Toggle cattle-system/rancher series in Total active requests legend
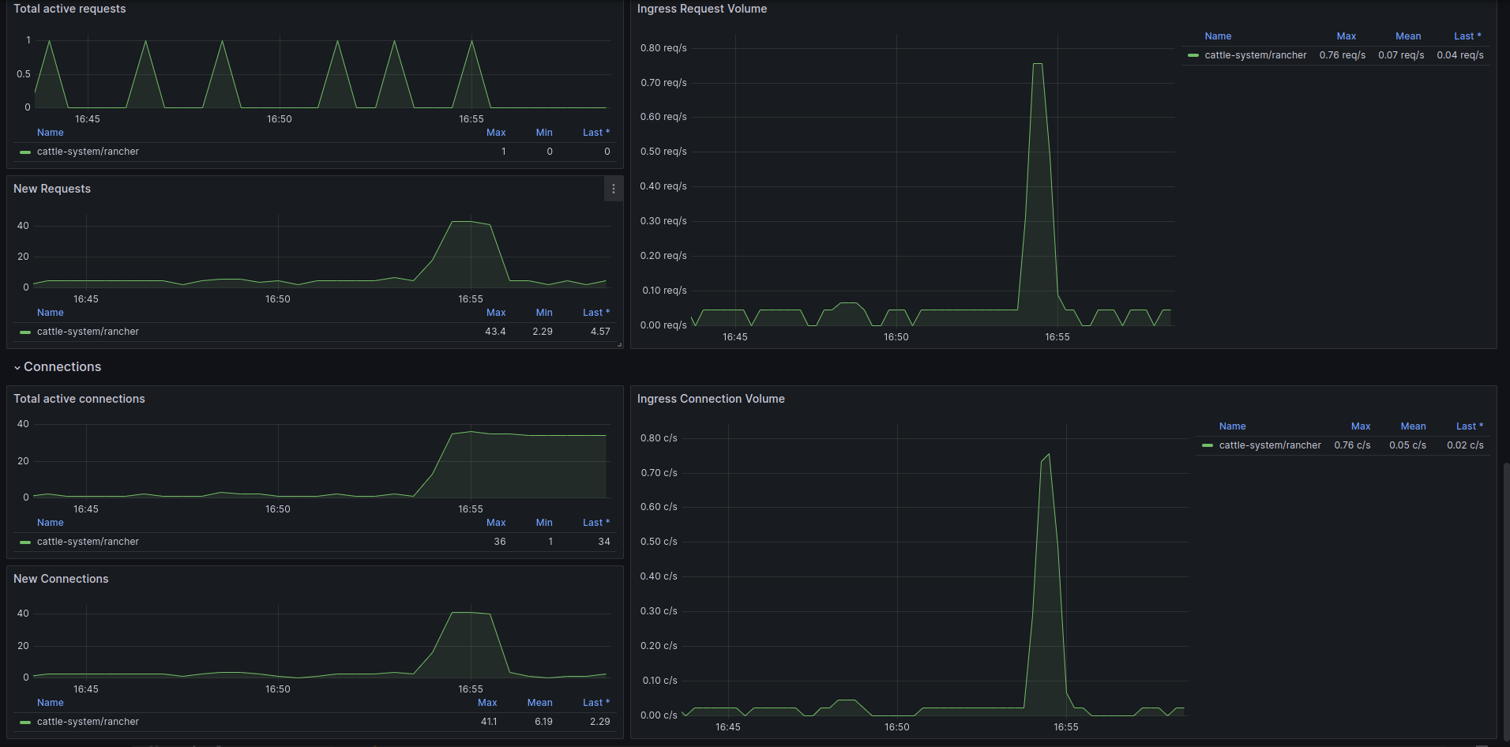 88,152
